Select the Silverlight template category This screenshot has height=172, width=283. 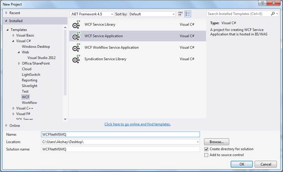pos(30,86)
